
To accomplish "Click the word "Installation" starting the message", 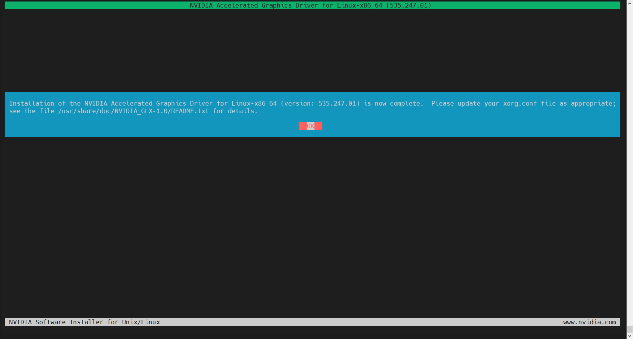I will (32, 103).
